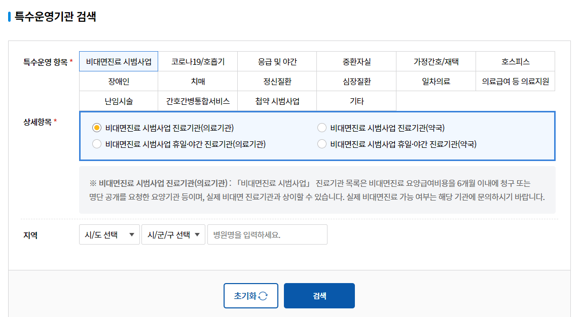Screen dimensions: 581x317
Task: Choose the 첩약 시범사업 category
Action: tap(277, 100)
